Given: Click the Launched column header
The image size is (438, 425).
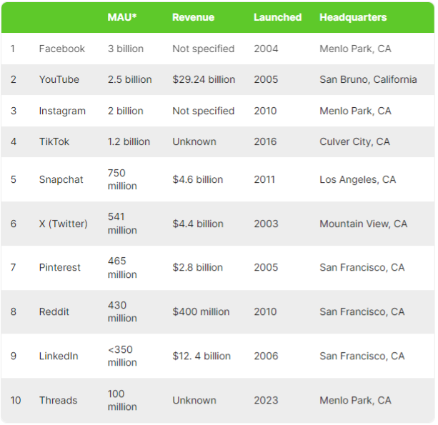Looking at the screenshot, I should click(x=277, y=17).
